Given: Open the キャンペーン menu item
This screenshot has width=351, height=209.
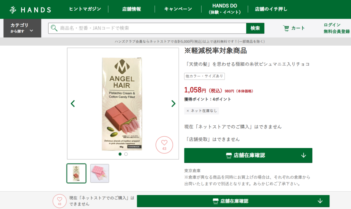Looking at the screenshot, I should [x=178, y=9].
